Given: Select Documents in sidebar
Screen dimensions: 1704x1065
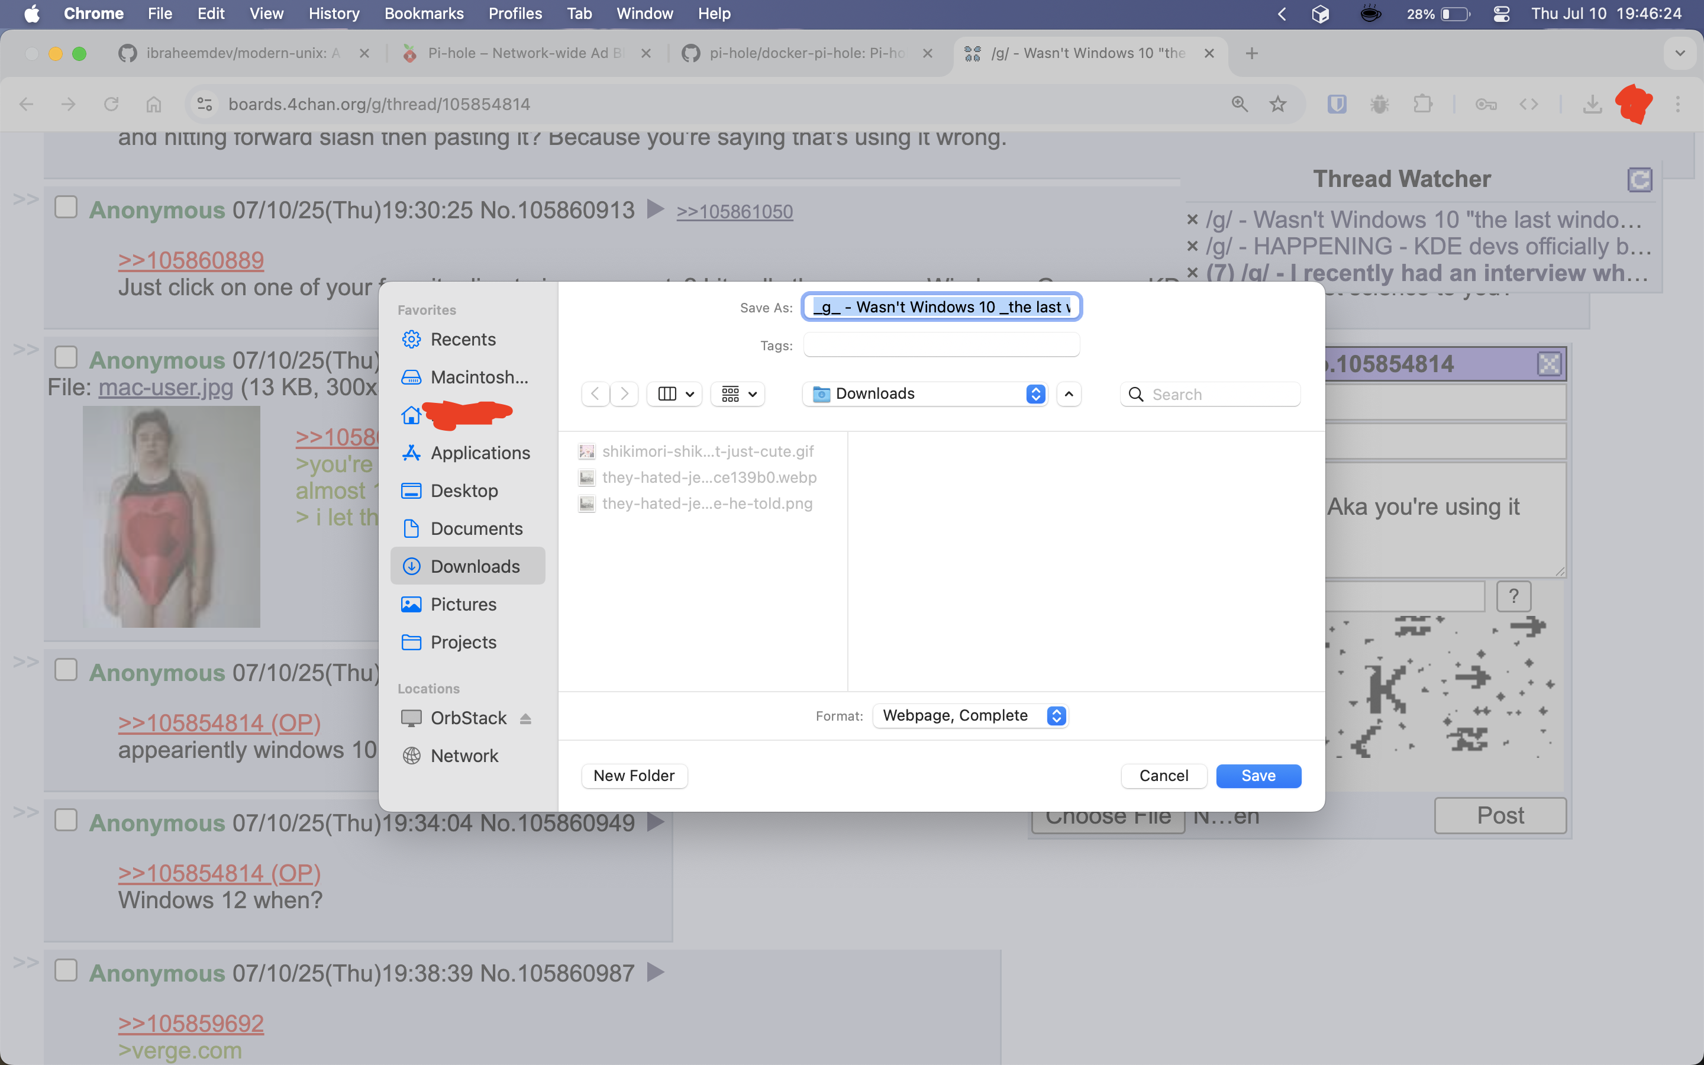Looking at the screenshot, I should [467, 528].
